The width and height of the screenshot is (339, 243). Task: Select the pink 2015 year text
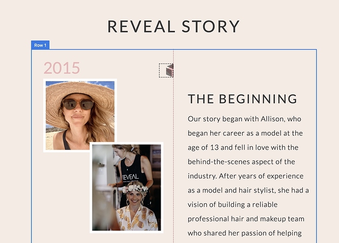62,68
